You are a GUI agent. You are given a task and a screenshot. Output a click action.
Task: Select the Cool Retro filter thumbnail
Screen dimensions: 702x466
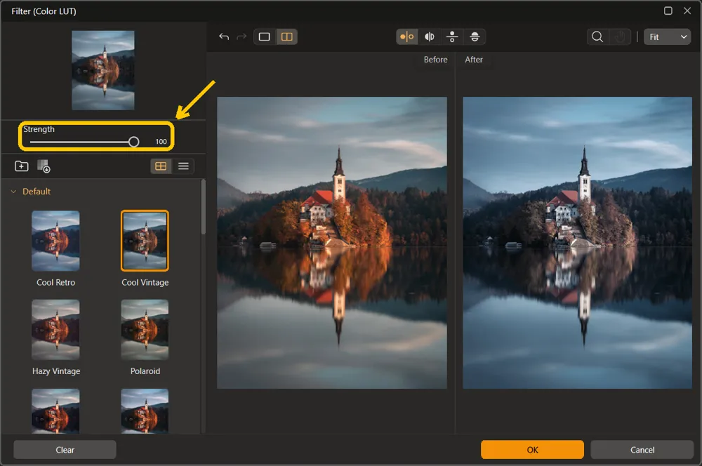tap(55, 241)
